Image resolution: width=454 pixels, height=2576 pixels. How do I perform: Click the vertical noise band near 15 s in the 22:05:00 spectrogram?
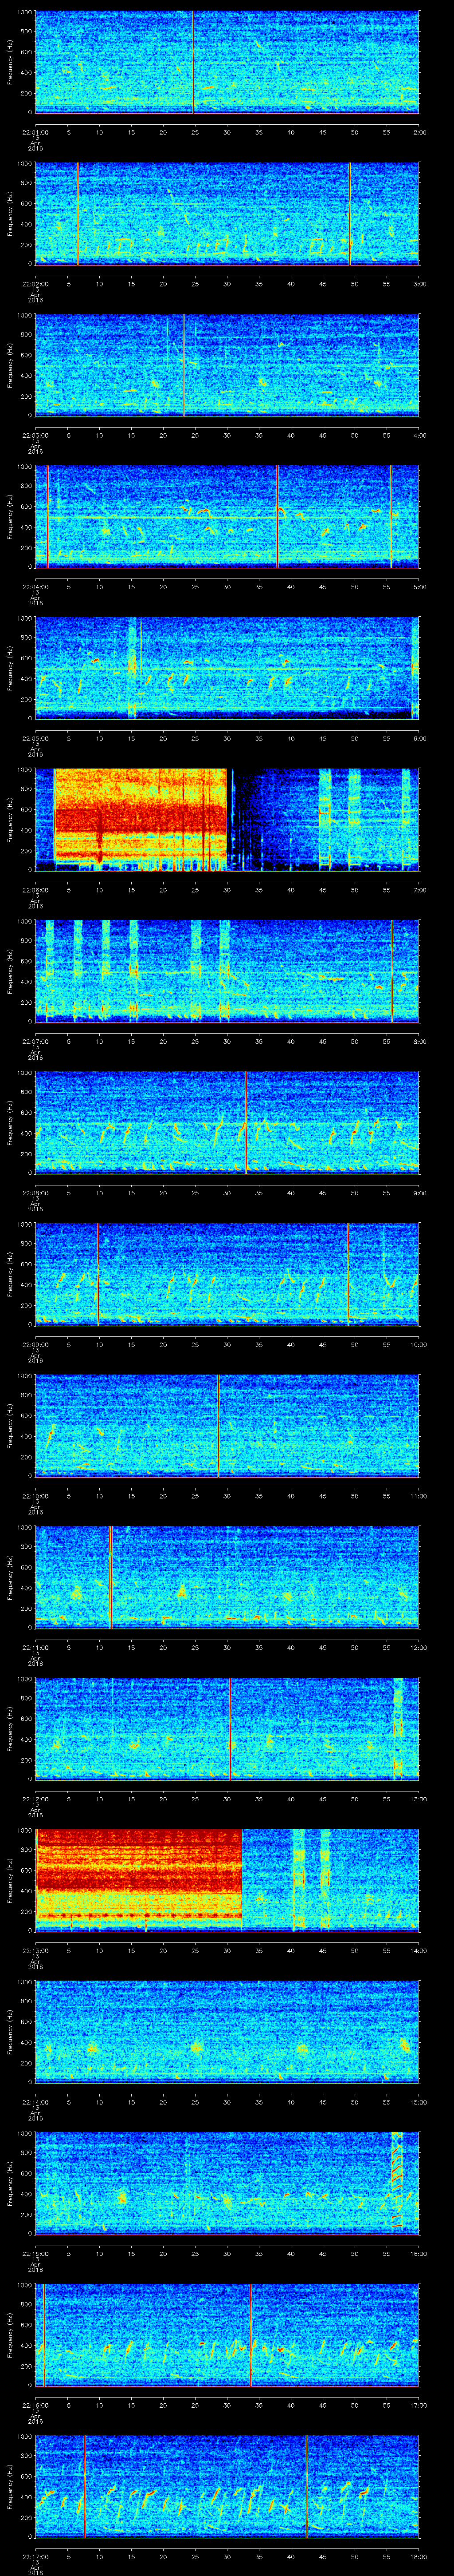point(132,668)
